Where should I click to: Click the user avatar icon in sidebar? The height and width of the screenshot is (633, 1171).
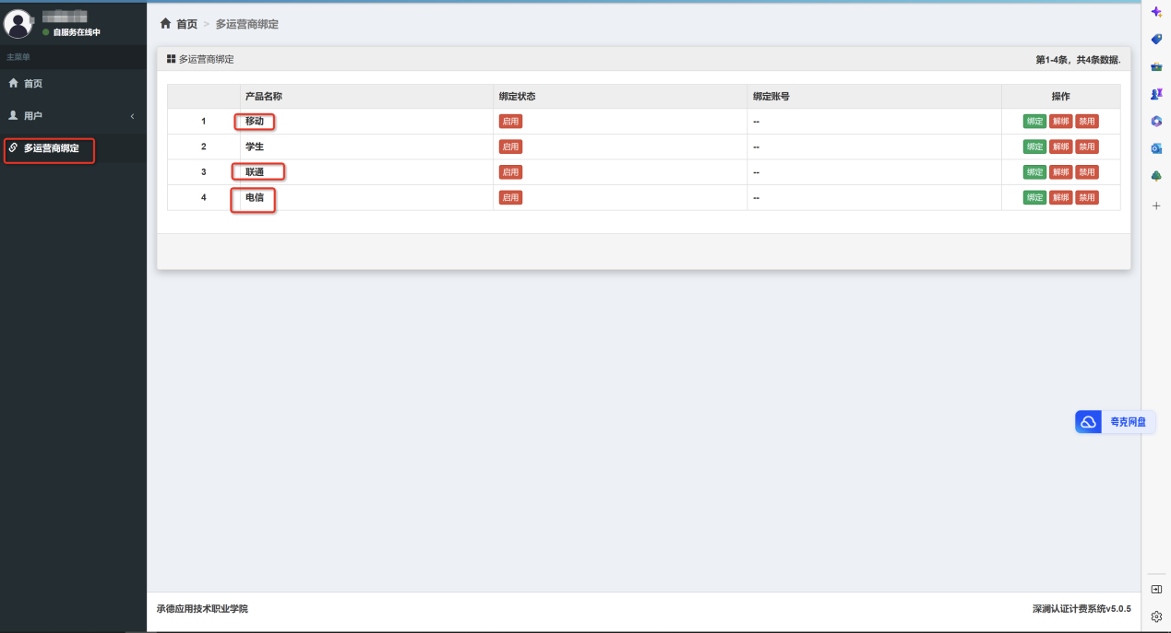coord(18,23)
